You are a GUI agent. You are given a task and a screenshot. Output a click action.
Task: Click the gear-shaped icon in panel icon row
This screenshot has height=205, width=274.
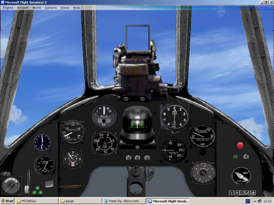coord(237,193)
